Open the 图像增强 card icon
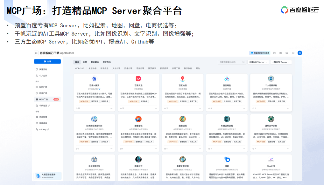324x185 pixels. pos(138,119)
